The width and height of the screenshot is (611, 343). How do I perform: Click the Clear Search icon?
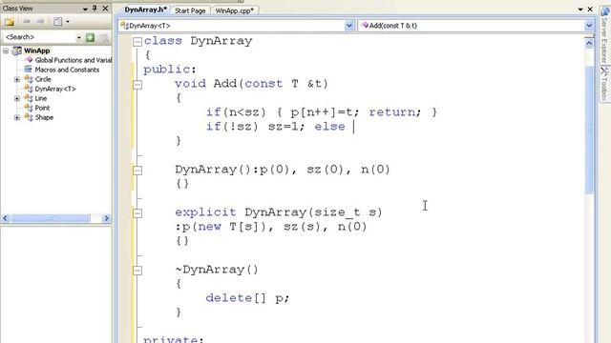coord(104,37)
